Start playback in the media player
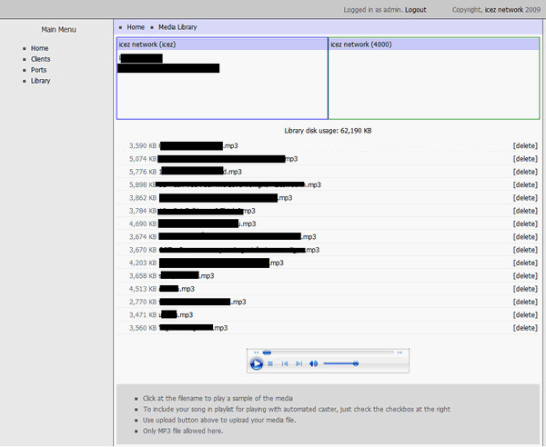The image size is (546, 447). pos(257,364)
